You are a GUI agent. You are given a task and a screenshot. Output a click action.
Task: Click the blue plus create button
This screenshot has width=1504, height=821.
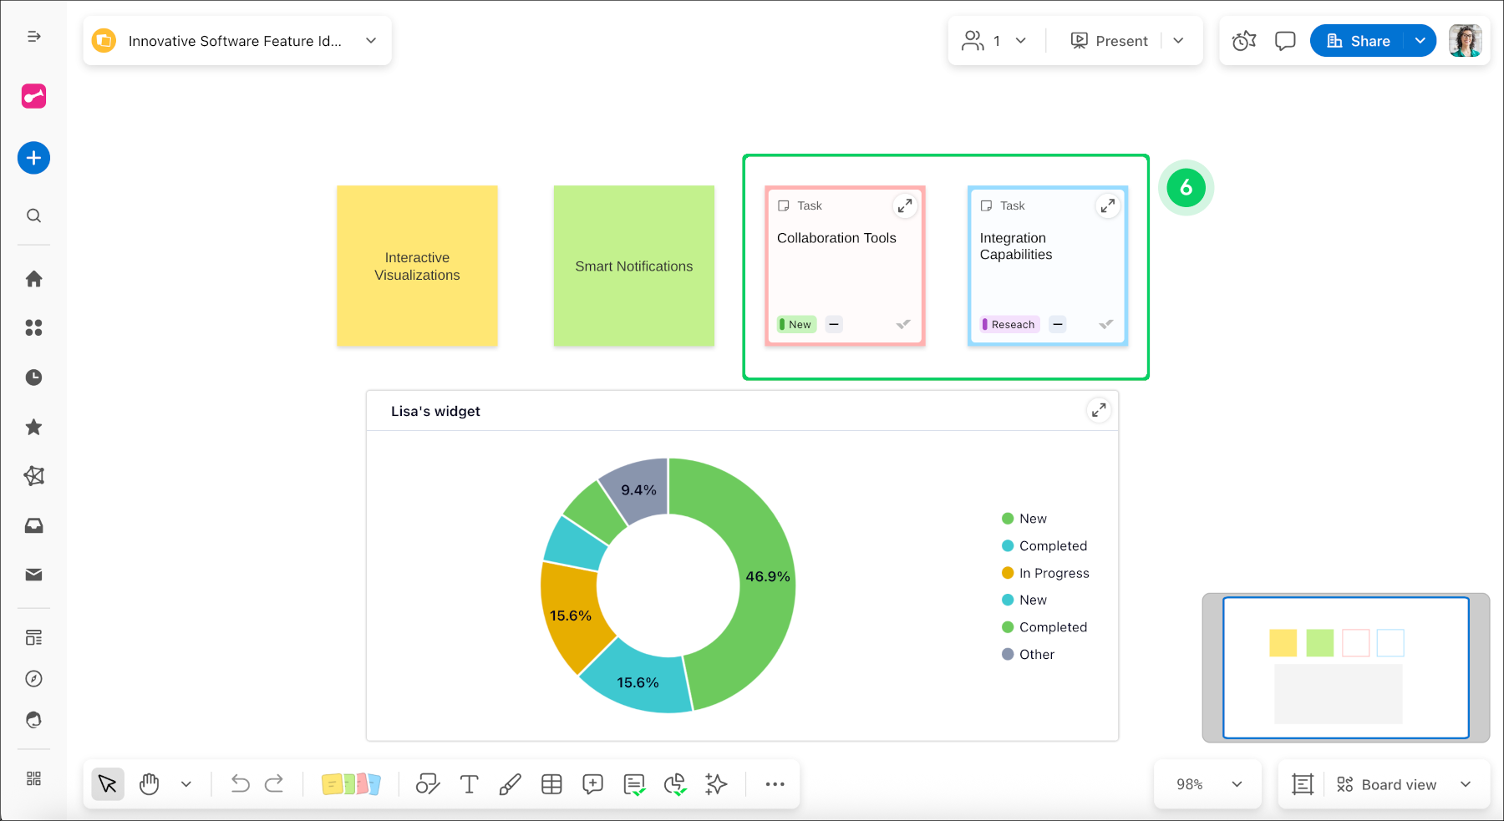[x=33, y=158]
